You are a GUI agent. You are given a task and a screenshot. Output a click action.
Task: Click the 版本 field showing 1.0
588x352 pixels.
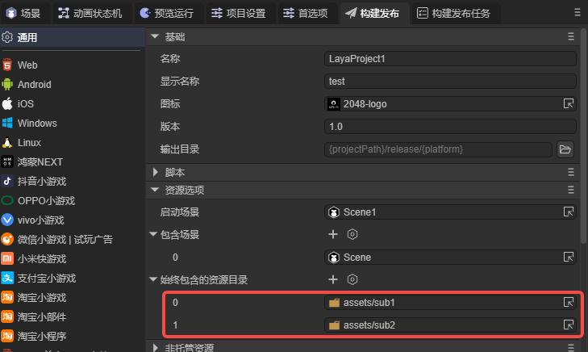(450, 127)
